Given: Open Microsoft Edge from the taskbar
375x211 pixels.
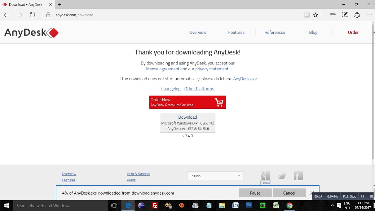Looking at the screenshot, I should pyautogui.click(x=128, y=206).
